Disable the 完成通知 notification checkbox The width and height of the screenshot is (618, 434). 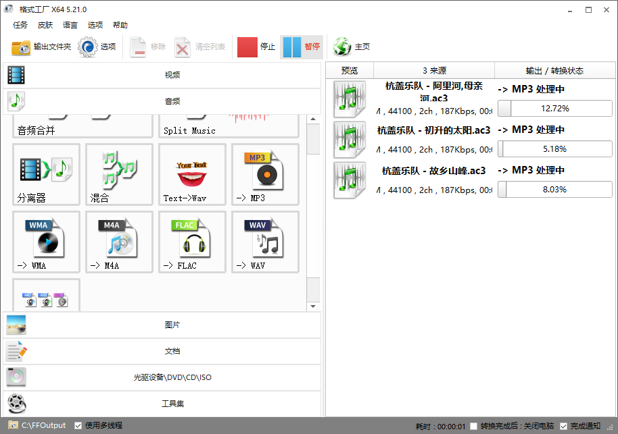tap(565, 425)
